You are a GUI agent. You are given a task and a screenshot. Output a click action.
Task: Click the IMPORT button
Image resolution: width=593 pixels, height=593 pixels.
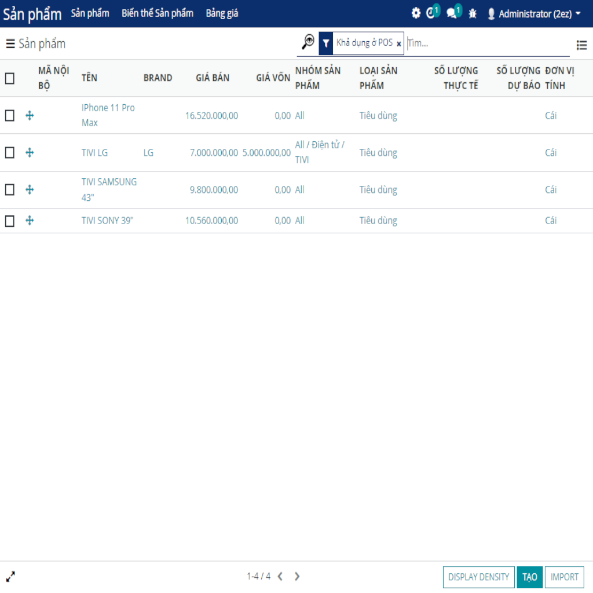pos(564,577)
